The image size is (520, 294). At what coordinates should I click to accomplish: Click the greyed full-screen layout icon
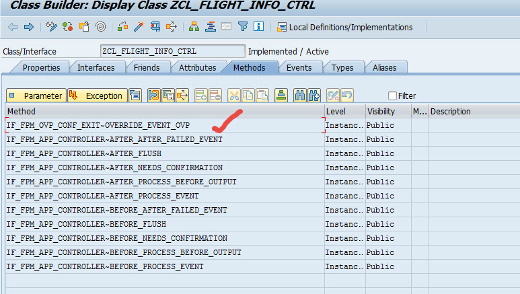(227, 26)
